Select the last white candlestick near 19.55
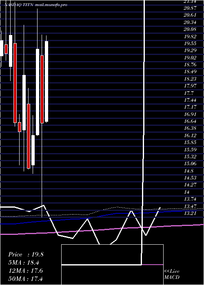Screen dimensions: 204x285 click(47, 81)
